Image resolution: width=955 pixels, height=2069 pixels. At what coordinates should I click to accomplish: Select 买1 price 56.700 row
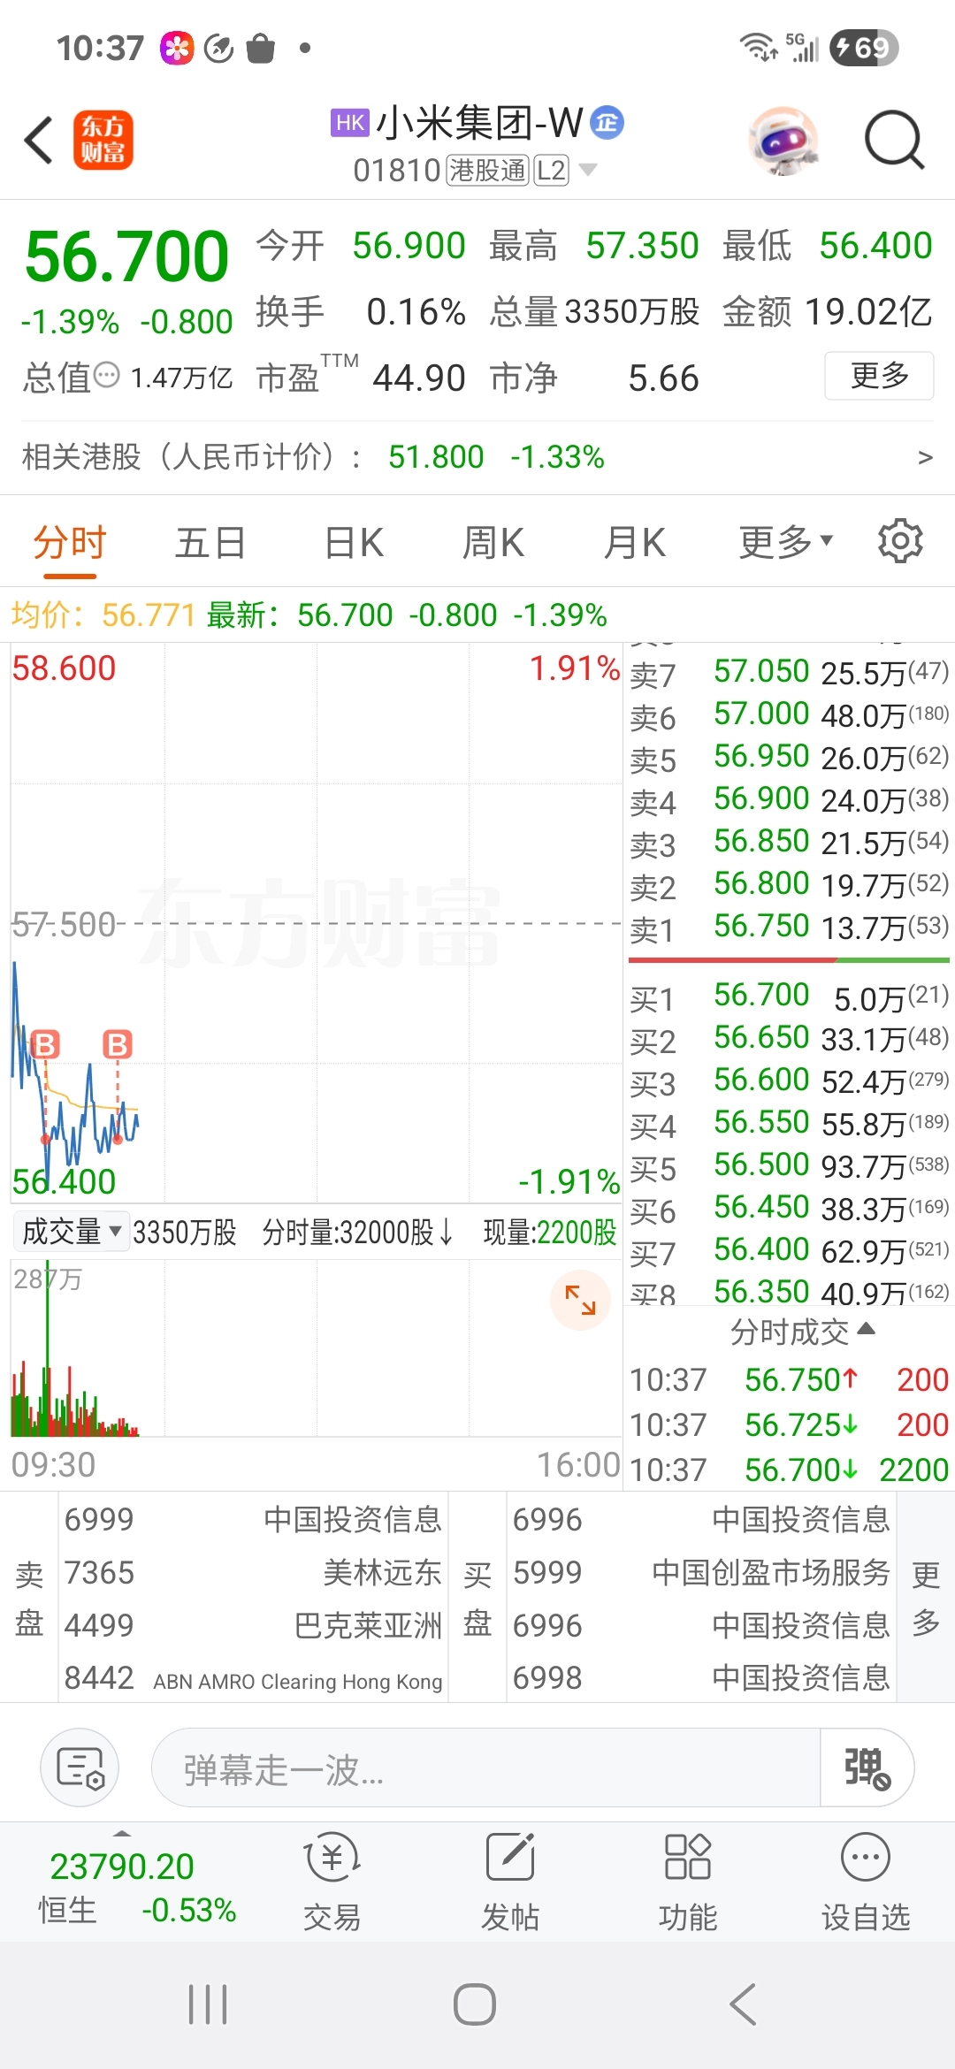click(789, 996)
